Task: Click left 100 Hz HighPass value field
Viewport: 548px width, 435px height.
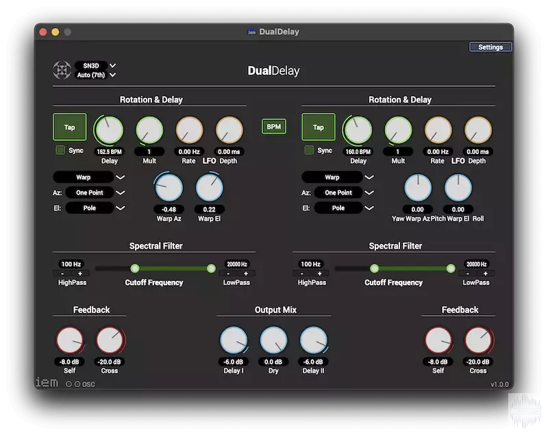Action: 71,264
